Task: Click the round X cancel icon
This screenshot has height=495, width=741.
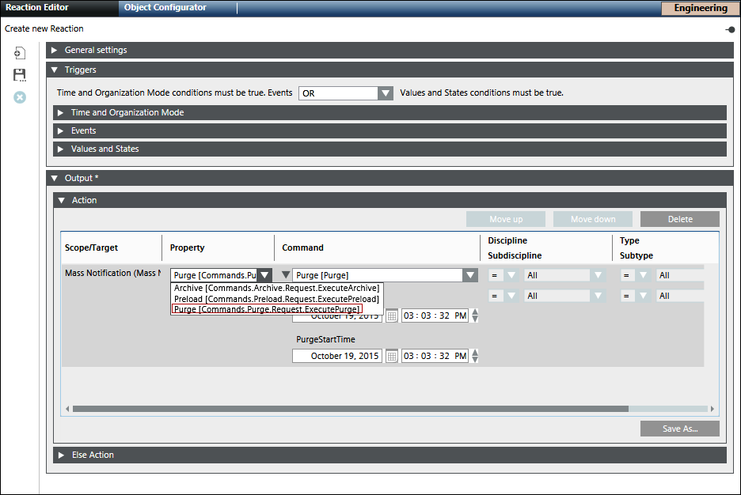Action: (x=20, y=97)
